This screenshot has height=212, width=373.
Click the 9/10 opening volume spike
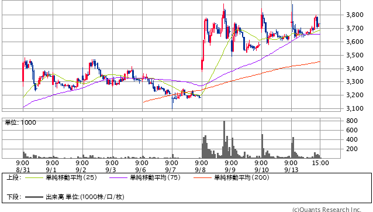pyautogui.click(x=263, y=146)
